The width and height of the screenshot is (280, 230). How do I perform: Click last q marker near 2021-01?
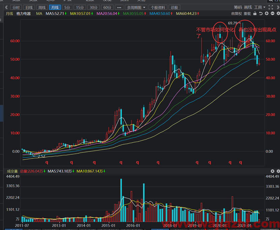pyautogui.click(x=241, y=162)
